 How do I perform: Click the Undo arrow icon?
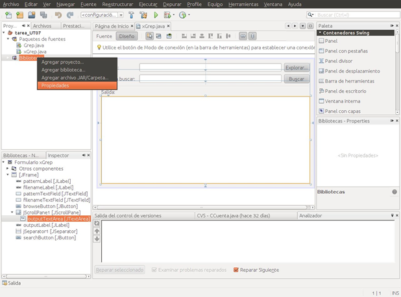coord(58,15)
